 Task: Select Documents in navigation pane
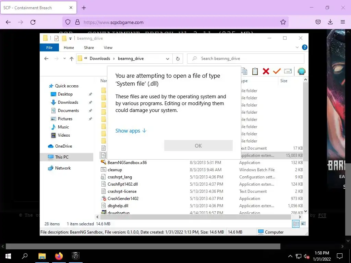pos(68,111)
